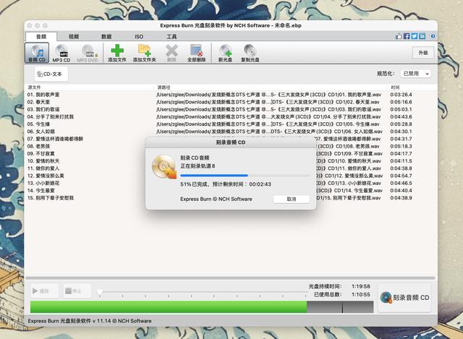Select track 08. 老男孩
This screenshot has height=339, width=463.
pyautogui.click(x=38, y=146)
